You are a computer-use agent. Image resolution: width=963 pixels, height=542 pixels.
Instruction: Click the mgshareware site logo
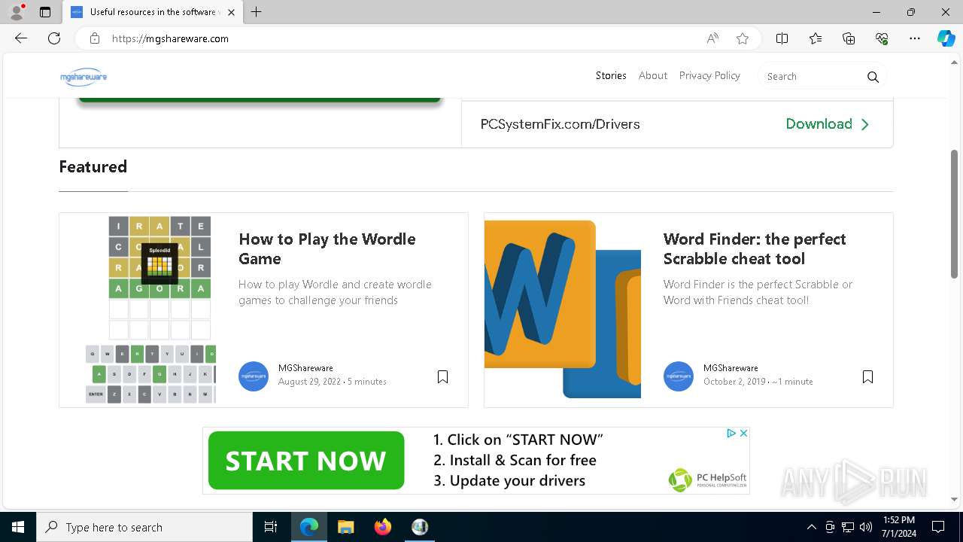[84, 77]
